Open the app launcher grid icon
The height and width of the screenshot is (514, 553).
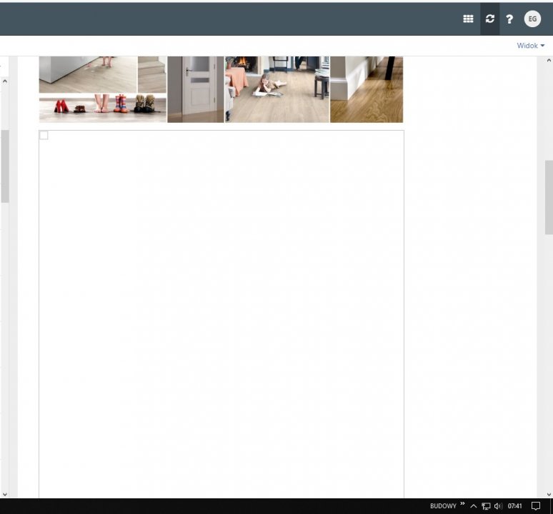(x=468, y=19)
